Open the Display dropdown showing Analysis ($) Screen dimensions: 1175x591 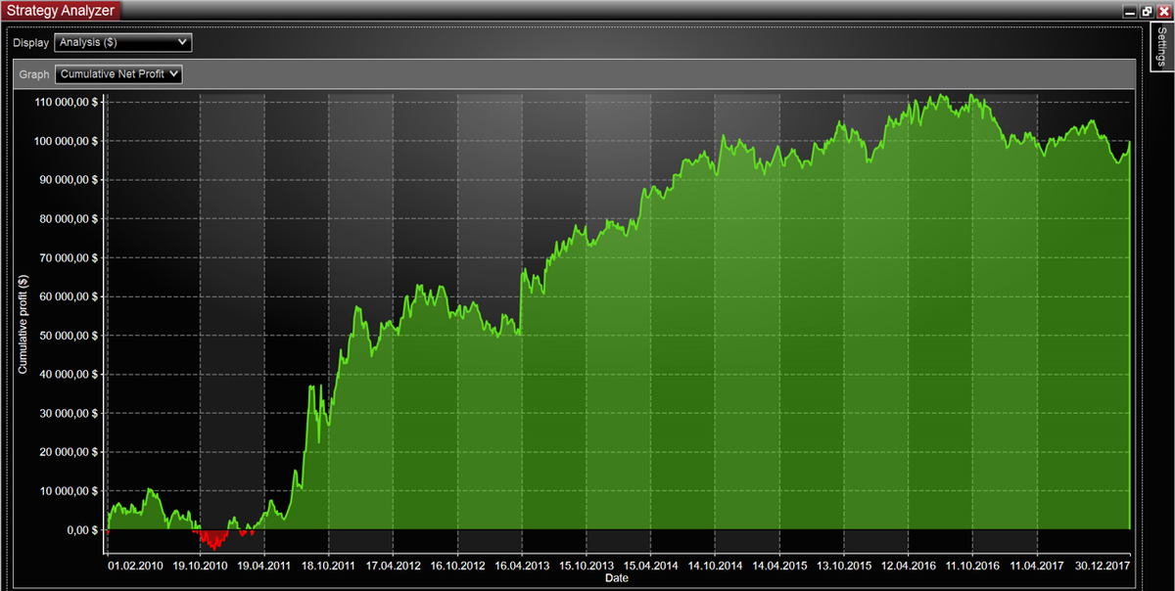(x=122, y=43)
